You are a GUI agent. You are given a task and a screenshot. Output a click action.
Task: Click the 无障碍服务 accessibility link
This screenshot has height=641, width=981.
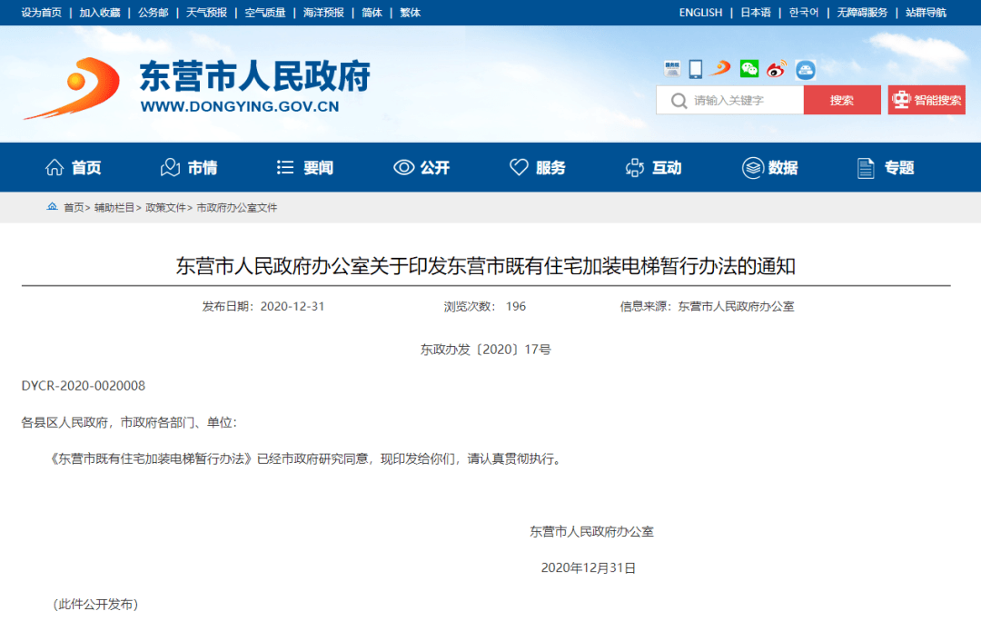pos(861,13)
